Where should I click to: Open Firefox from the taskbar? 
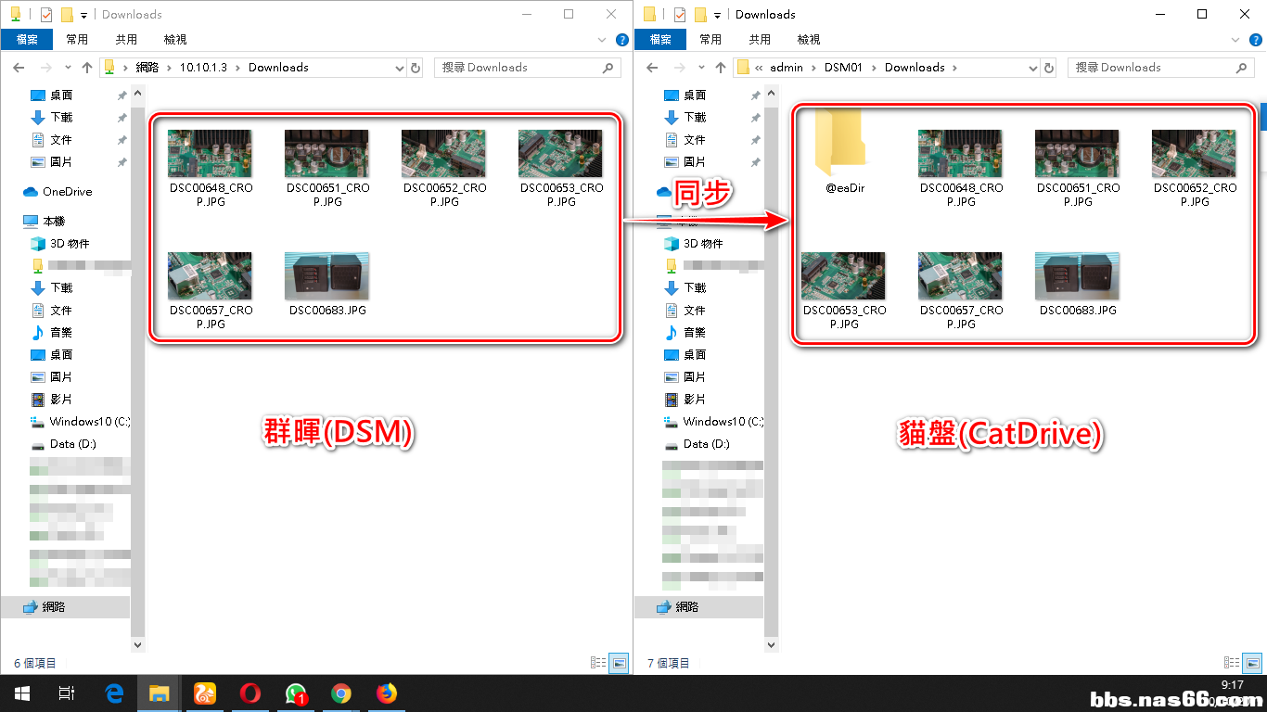[x=386, y=693]
